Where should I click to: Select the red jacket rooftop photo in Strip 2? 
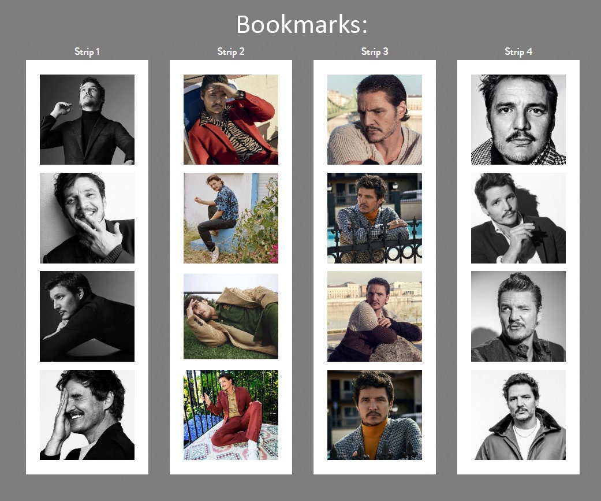coord(230,119)
